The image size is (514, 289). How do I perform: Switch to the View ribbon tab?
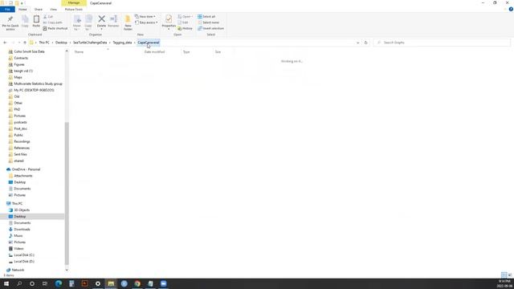click(54, 9)
